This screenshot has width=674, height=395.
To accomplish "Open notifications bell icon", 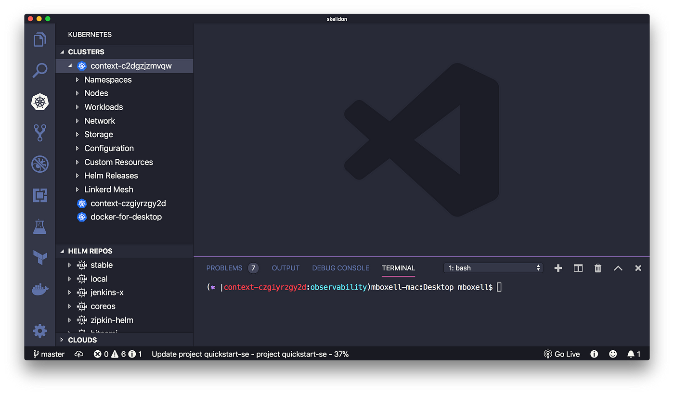I will point(634,354).
